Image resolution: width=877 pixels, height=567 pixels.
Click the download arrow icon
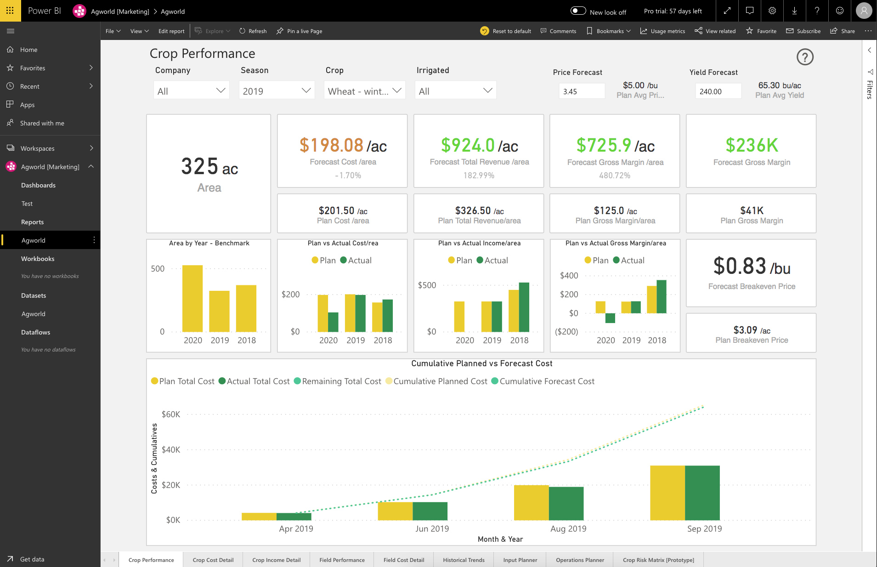coord(794,11)
